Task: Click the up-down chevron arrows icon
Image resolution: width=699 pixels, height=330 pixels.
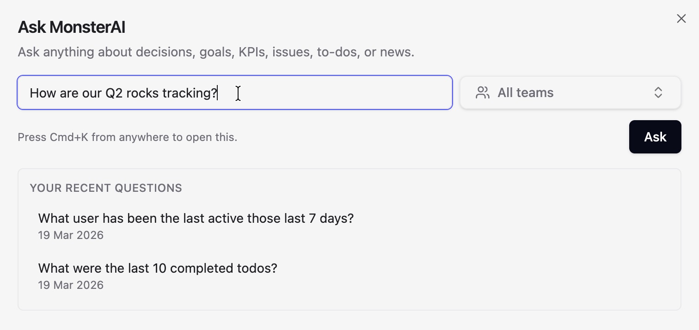Action: [x=658, y=92]
